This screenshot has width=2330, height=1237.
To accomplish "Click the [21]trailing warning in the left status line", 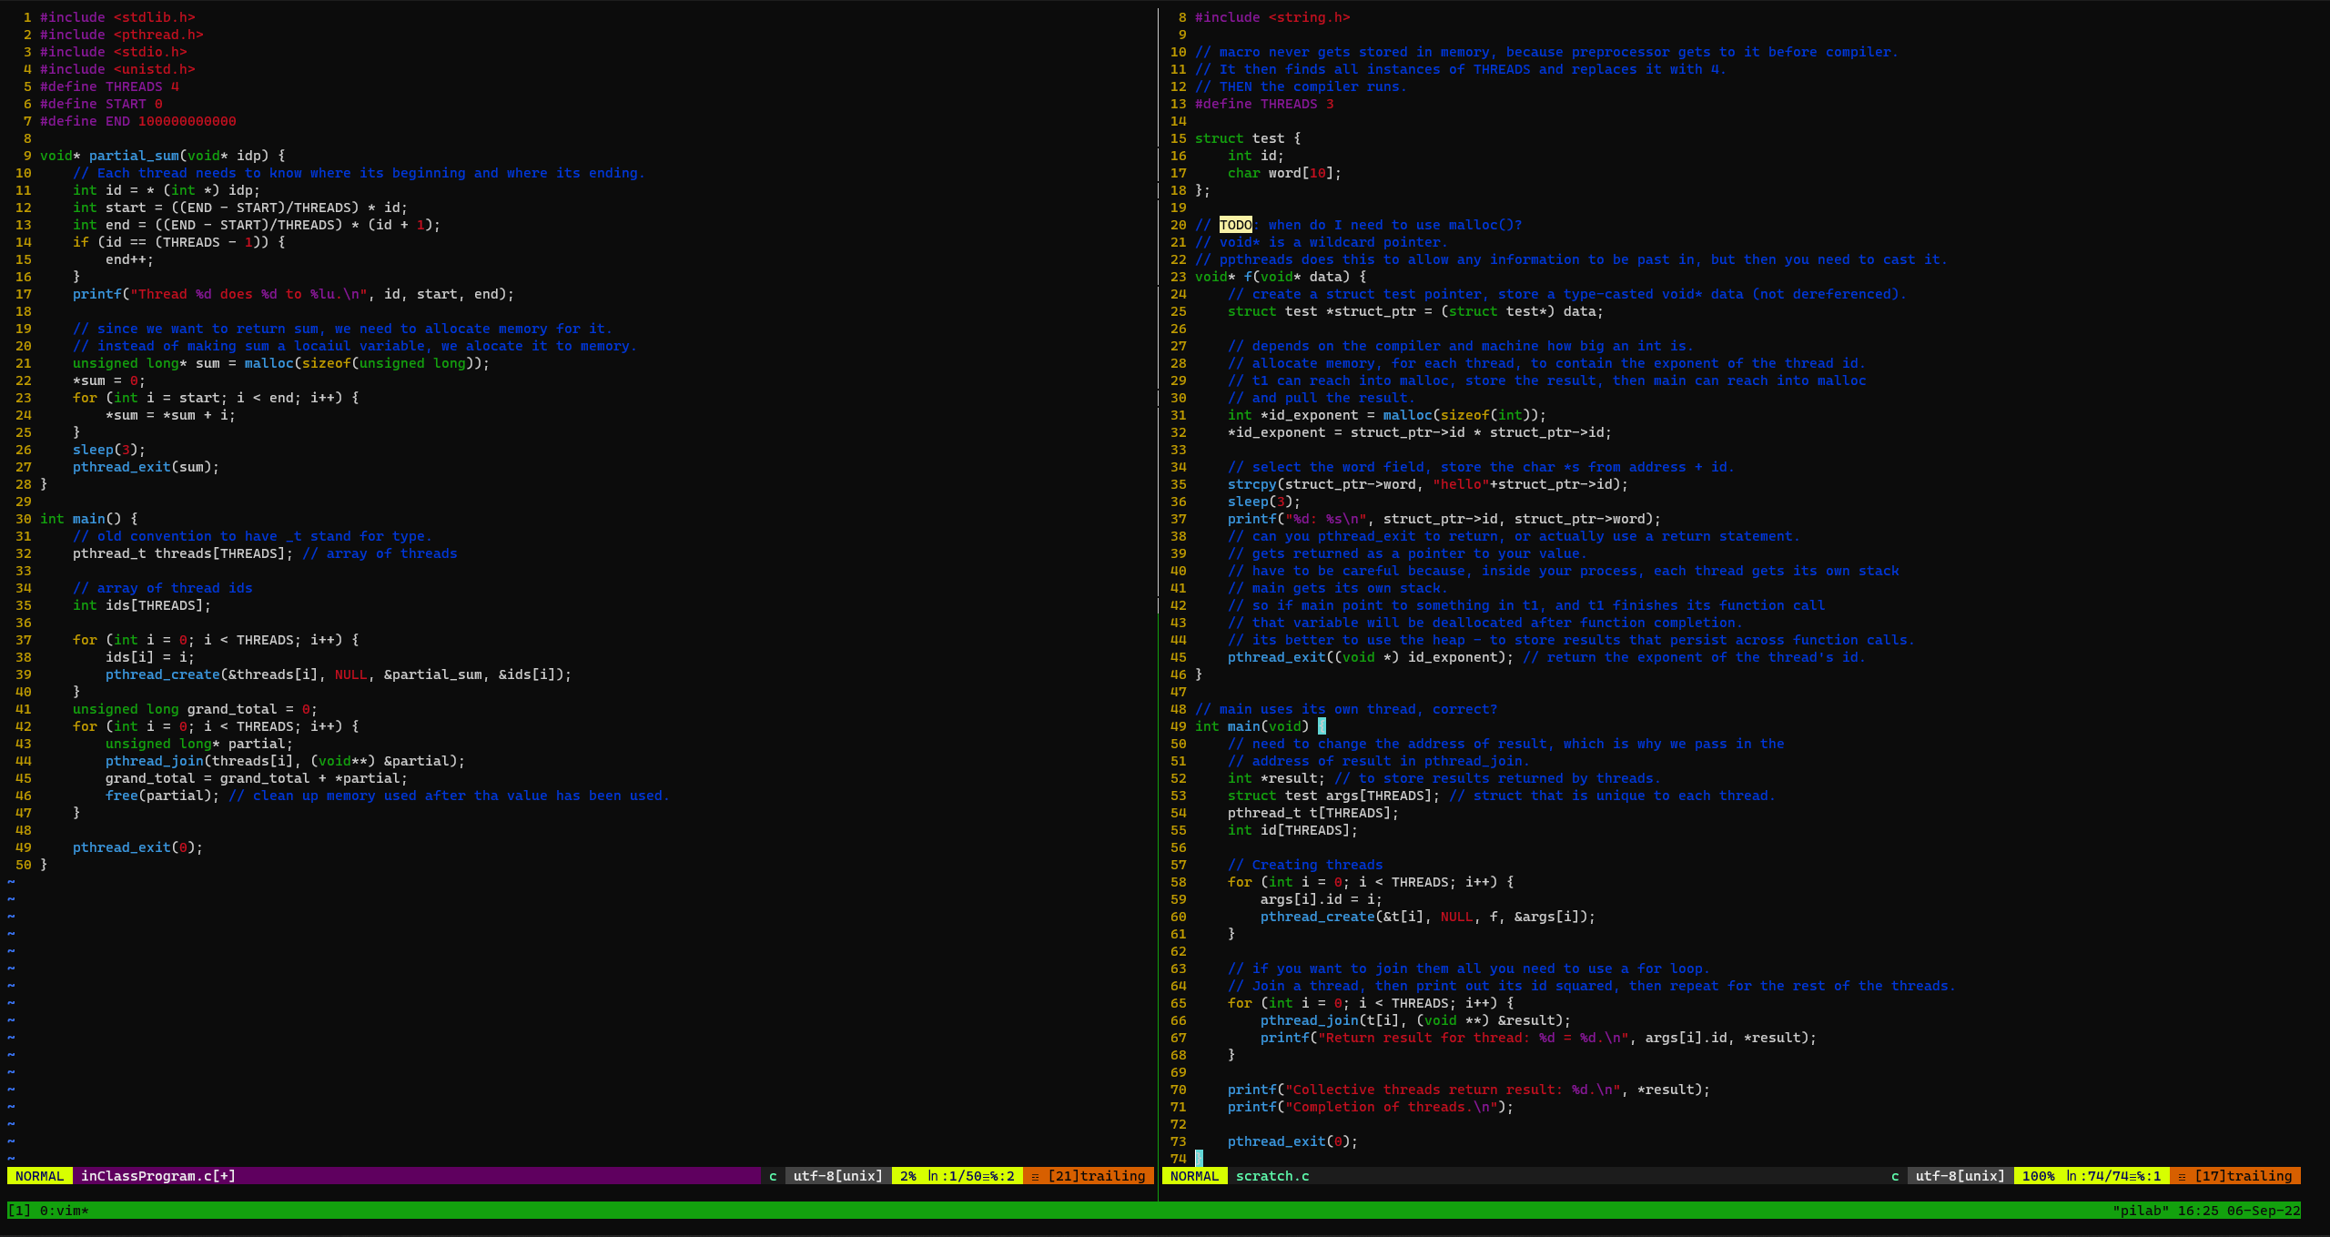I will click(1089, 1176).
